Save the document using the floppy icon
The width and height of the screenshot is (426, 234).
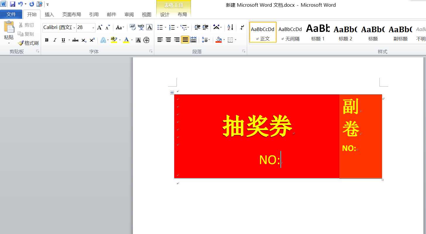pyautogui.click(x=13, y=4)
